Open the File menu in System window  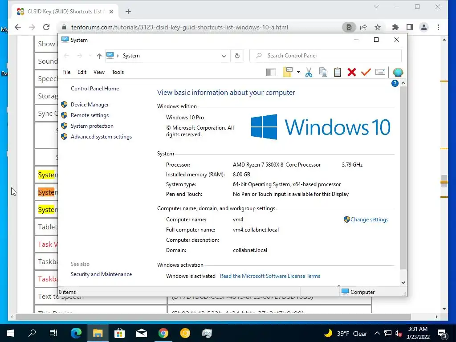66,72
